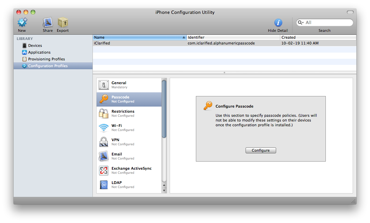Viewport: 370px width, 223px height.
Task: Click the Passcode key icon in list
Action: pyautogui.click(x=104, y=99)
